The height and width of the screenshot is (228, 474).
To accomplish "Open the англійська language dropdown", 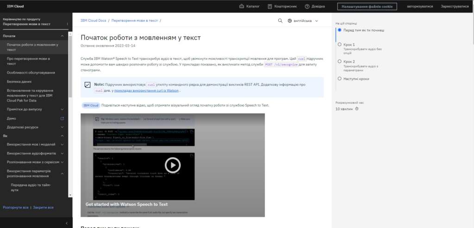I will (303, 21).
